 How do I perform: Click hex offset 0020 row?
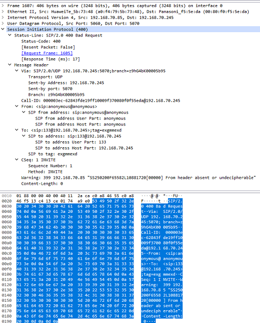pyautogui.click(x=6, y=201)
